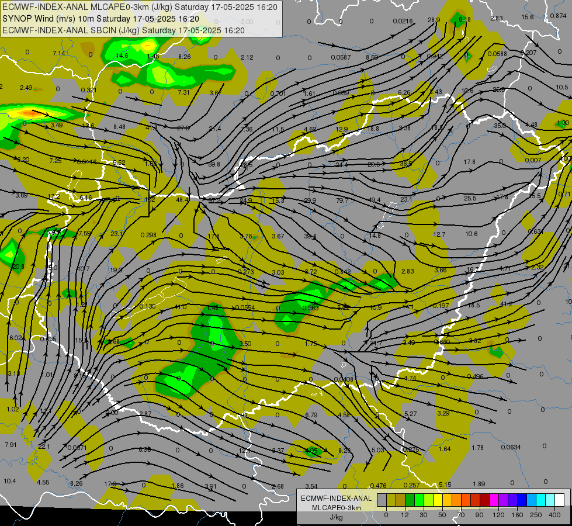The image size is (572, 526).
Task: Click the map value 0.874
Action: click(558, 16)
